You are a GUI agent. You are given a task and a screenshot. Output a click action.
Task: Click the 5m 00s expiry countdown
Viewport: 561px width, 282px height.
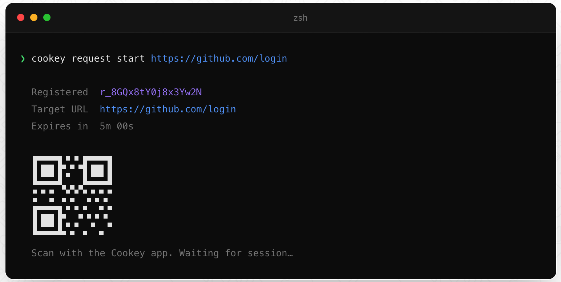[117, 126]
